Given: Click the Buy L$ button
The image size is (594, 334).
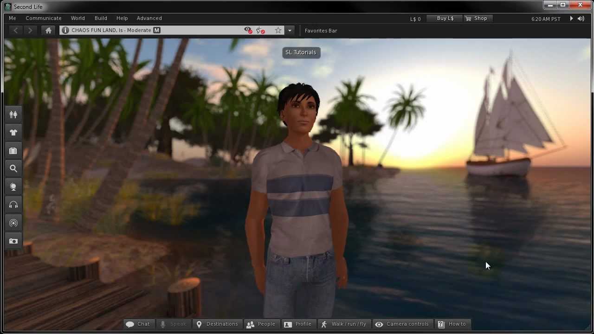Looking at the screenshot, I should tap(444, 18).
